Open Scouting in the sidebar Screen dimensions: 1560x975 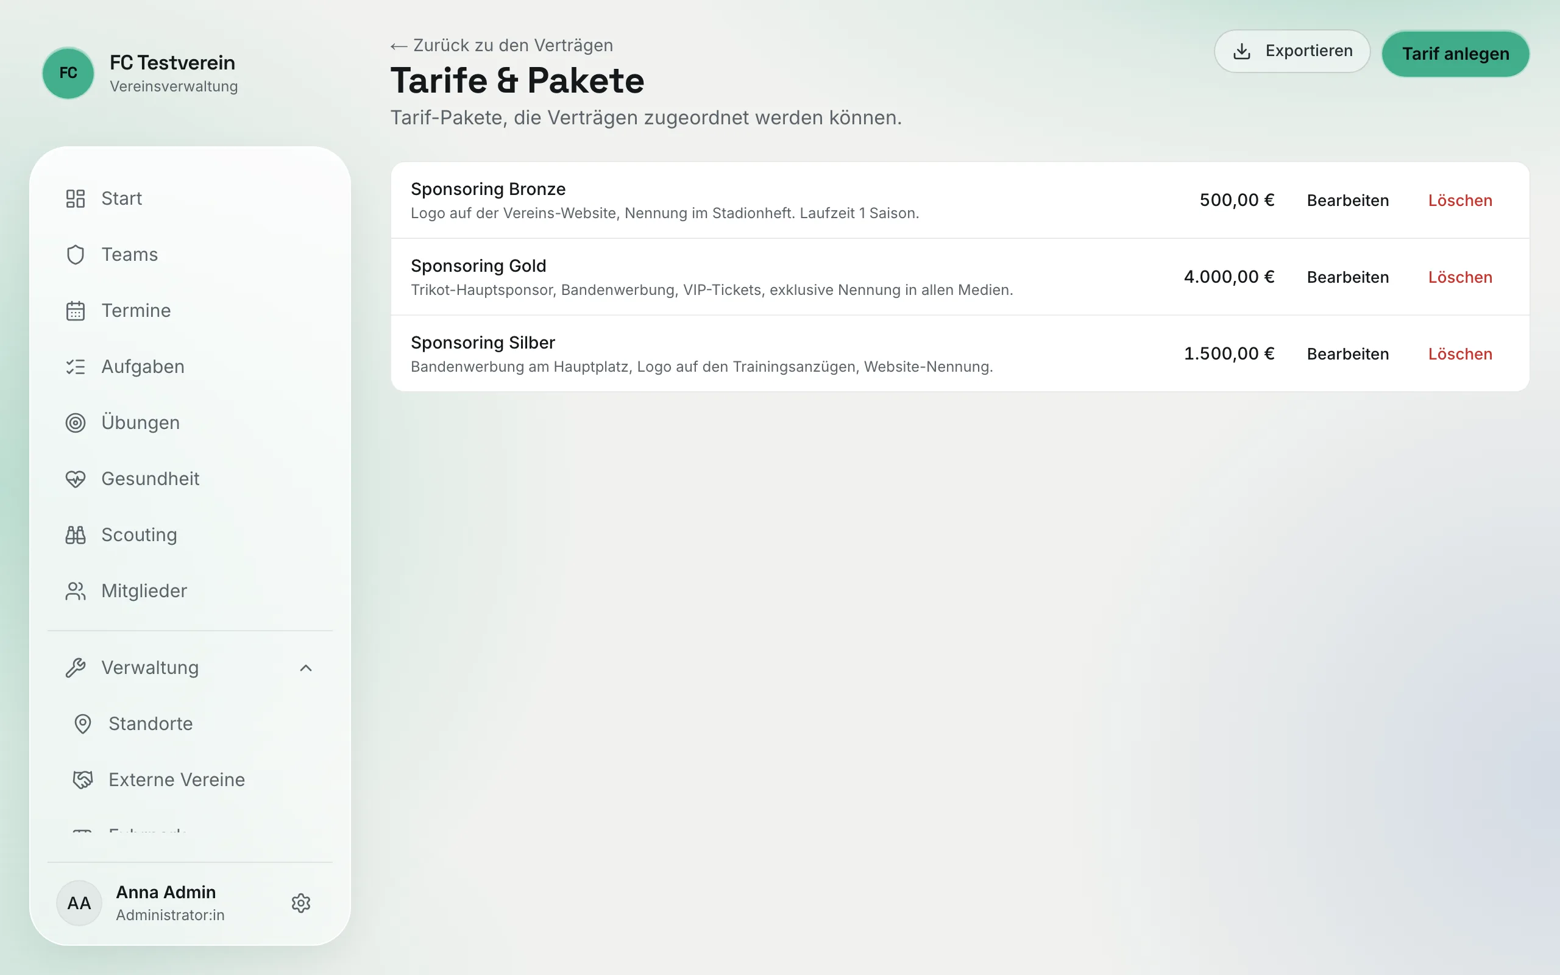(190, 535)
